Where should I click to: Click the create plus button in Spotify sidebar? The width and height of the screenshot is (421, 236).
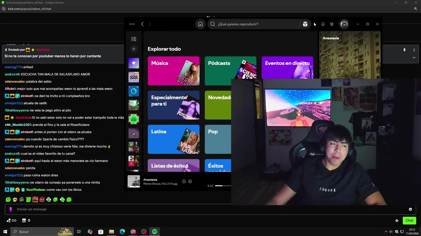(134, 49)
